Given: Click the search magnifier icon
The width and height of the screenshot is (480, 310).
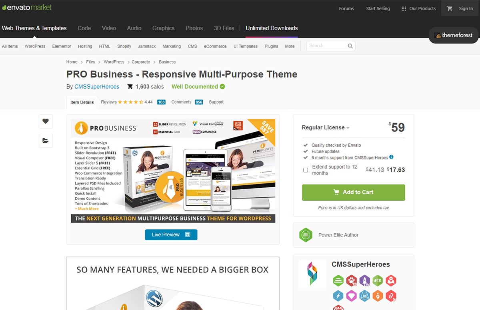Looking at the screenshot, I should coord(350,46).
